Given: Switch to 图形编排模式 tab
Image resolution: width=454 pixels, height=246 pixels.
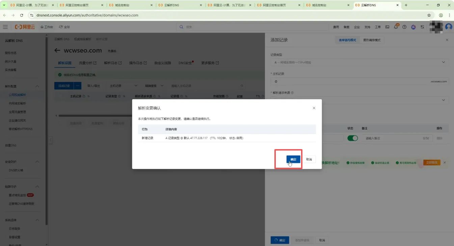Looking at the screenshot, I should click(x=372, y=40).
